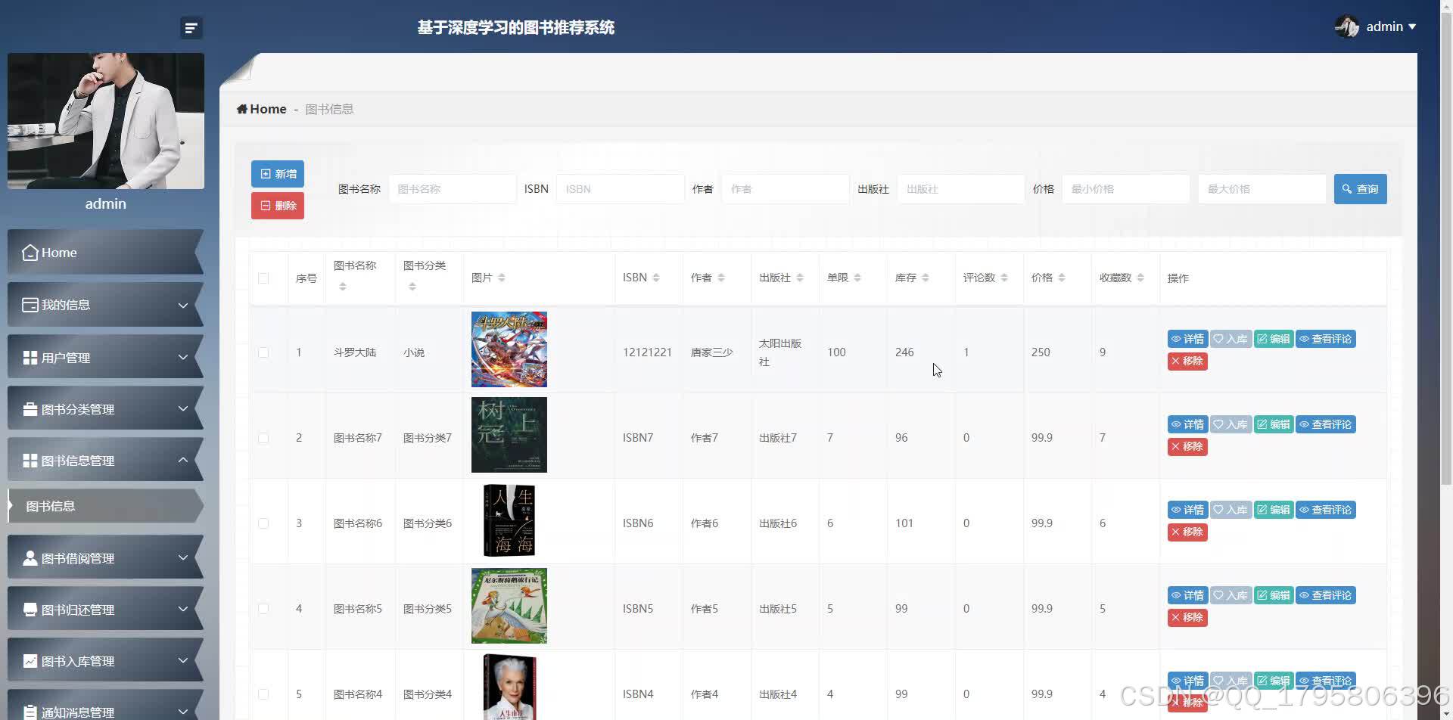
Task: Tick the checkbox for 斗罗大陆 row
Action: (x=263, y=352)
